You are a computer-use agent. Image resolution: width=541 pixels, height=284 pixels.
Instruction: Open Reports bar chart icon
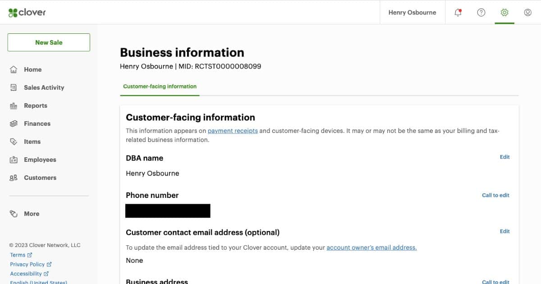pos(14,105)
